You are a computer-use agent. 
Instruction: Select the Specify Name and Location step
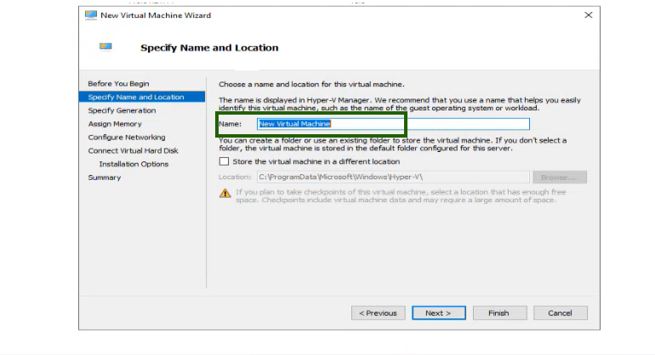136,97
